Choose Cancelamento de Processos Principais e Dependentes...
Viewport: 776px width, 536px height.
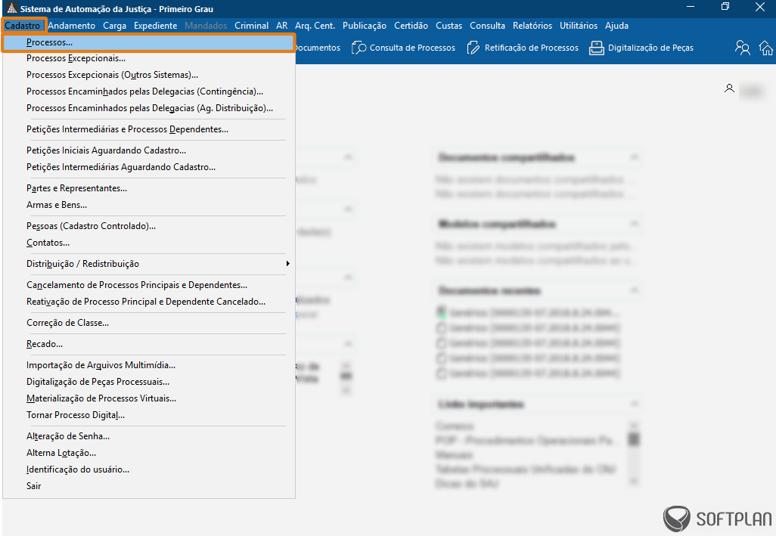(x=148, y=285)
